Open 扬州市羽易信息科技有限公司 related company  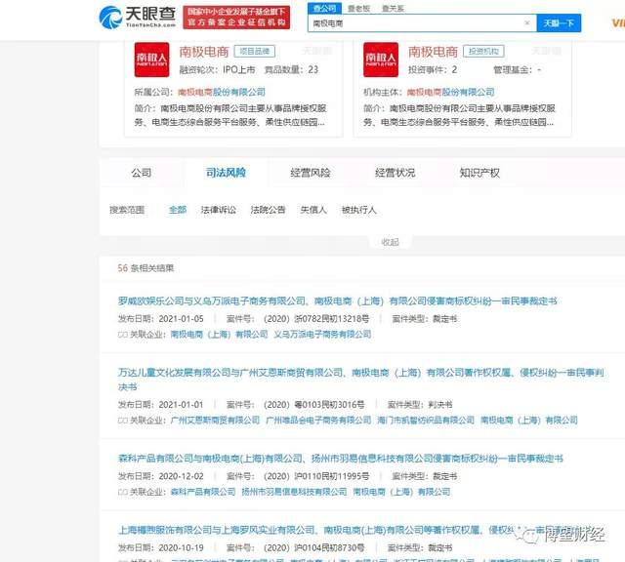[x=294, y=492]
